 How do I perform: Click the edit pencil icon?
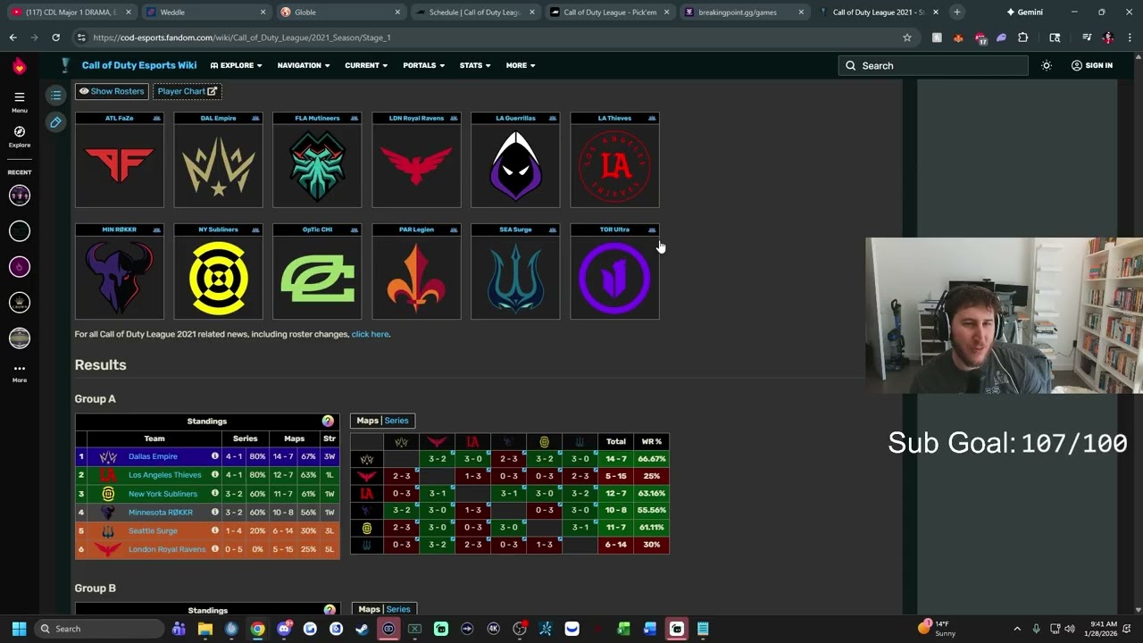(x=55, y=122)
